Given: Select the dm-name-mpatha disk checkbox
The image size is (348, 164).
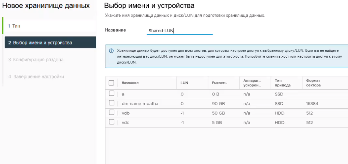Looking at the screenshot, I should [x=112, y=103].
